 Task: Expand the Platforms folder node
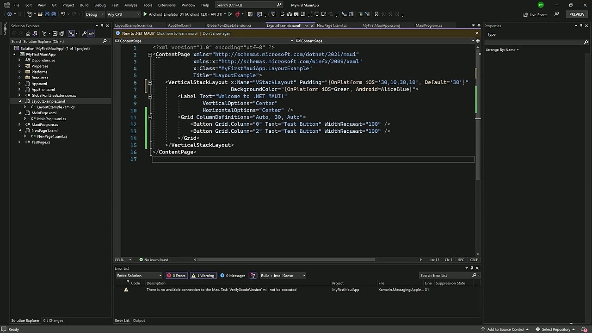[19, 72]
